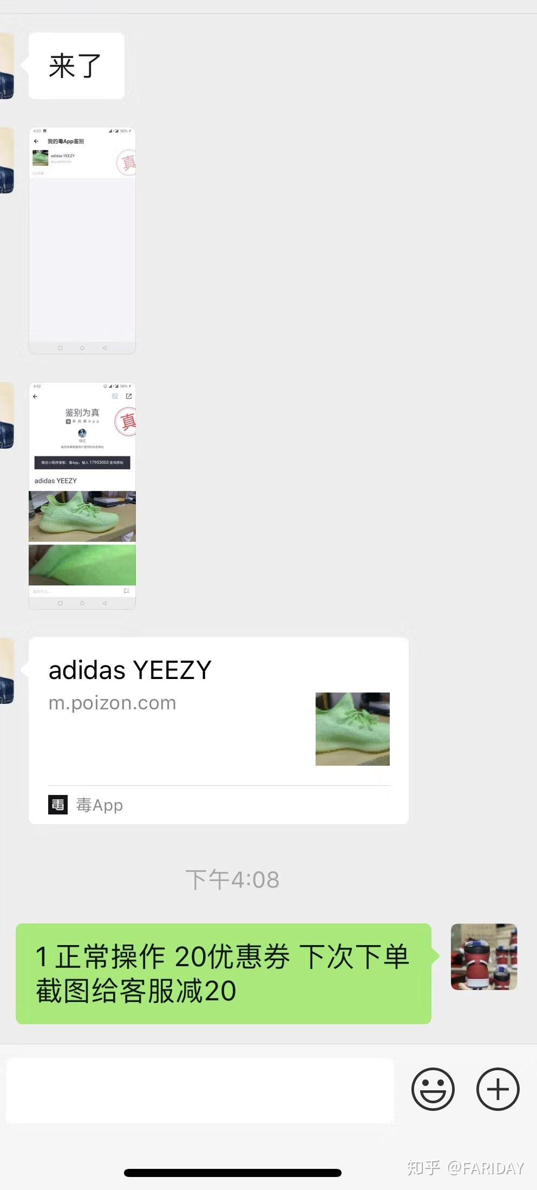Open the 我的毒App鉴别 screenshot image

(82, 240)
